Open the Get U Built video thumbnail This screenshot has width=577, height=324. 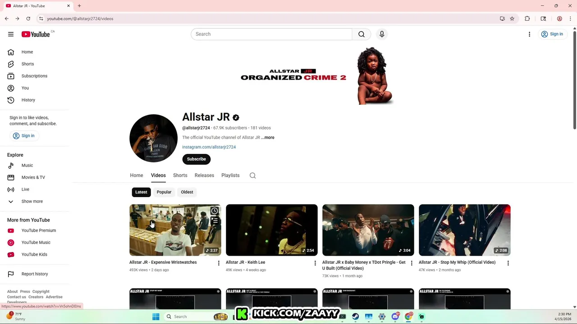coord(368,230)
